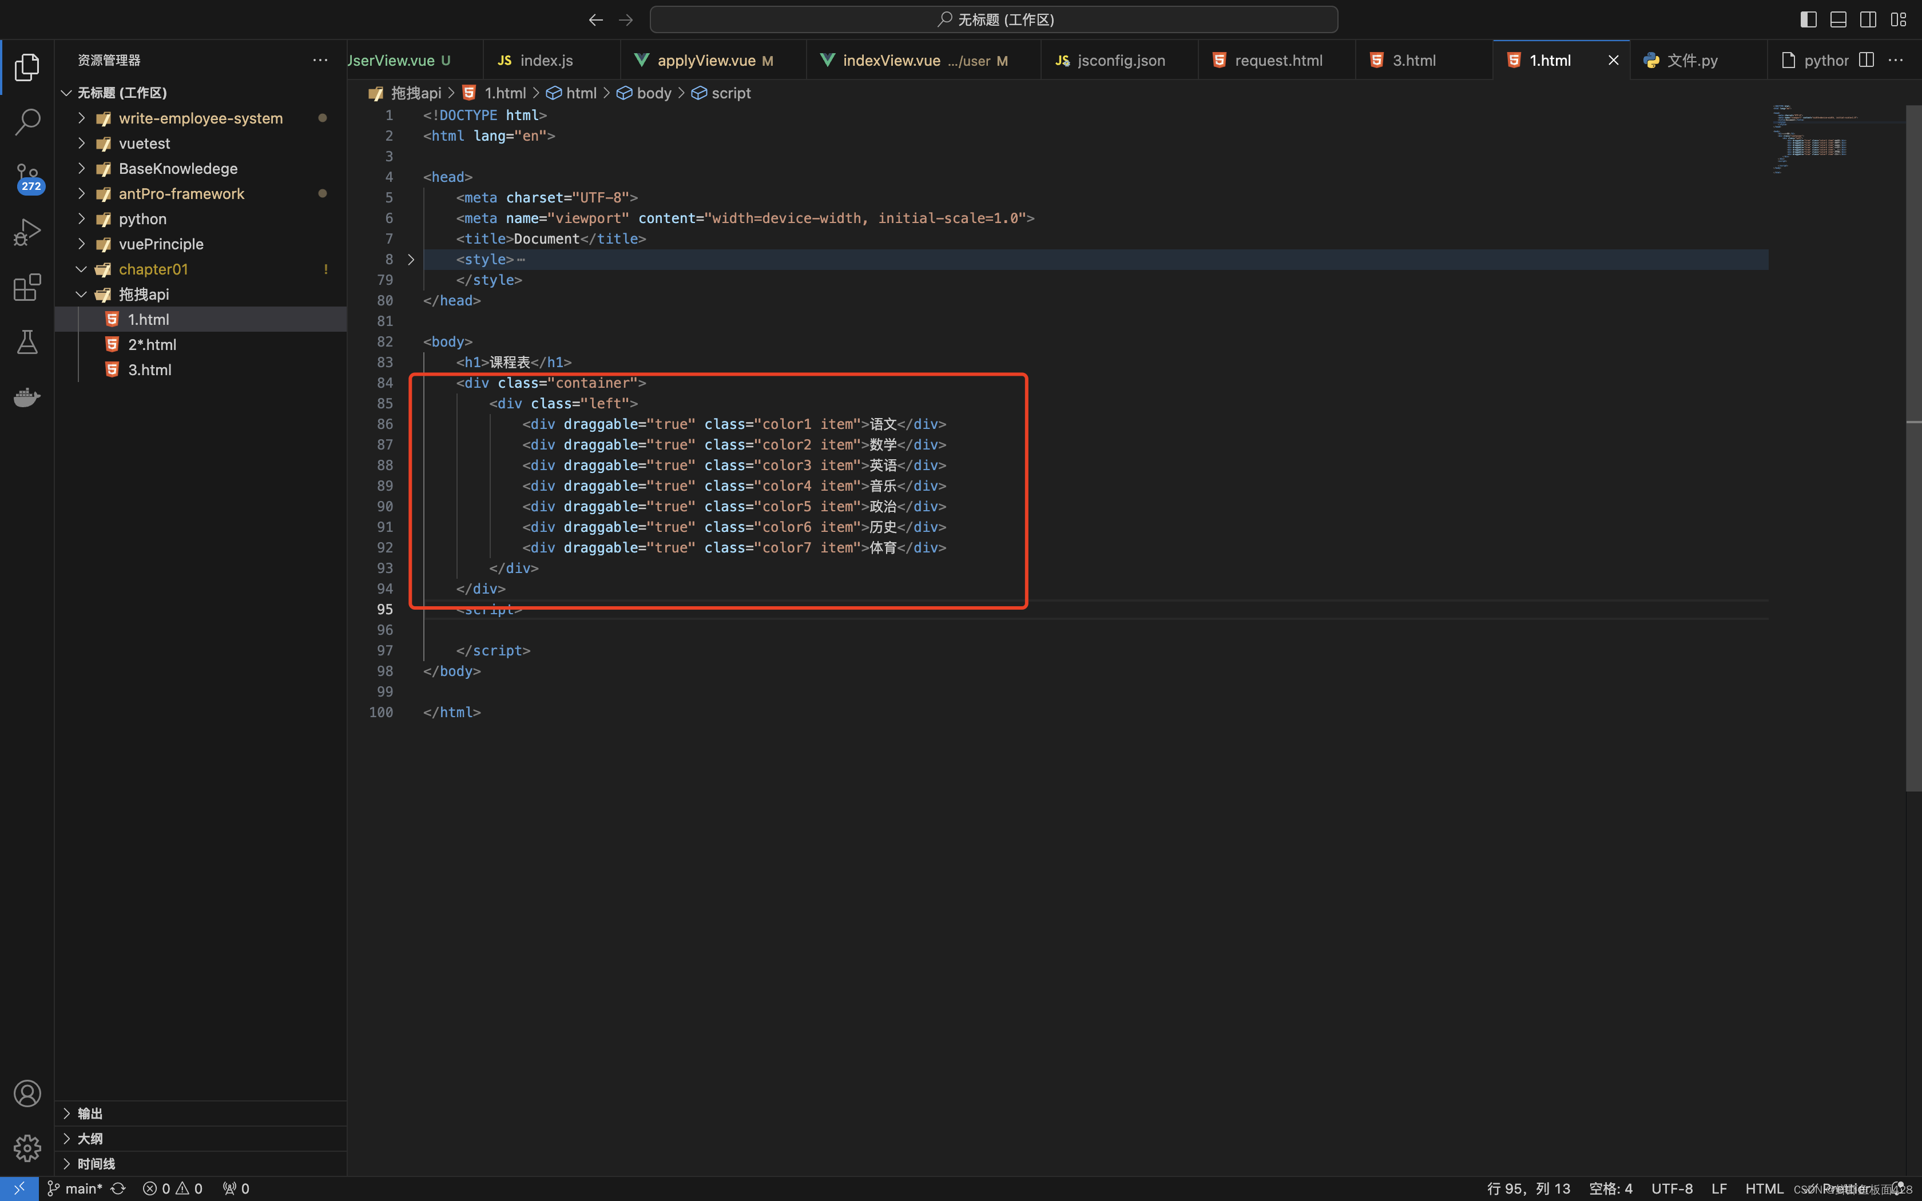1922x1201 pixels.
Task: Open the Run and Debug view
Action: (x=27, y=233)
